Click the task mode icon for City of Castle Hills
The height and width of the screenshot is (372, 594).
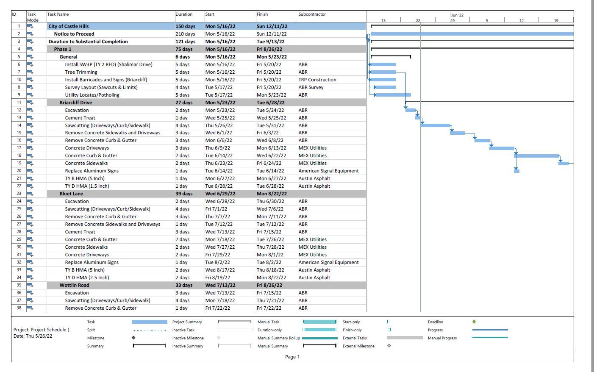tap(30, 26)
